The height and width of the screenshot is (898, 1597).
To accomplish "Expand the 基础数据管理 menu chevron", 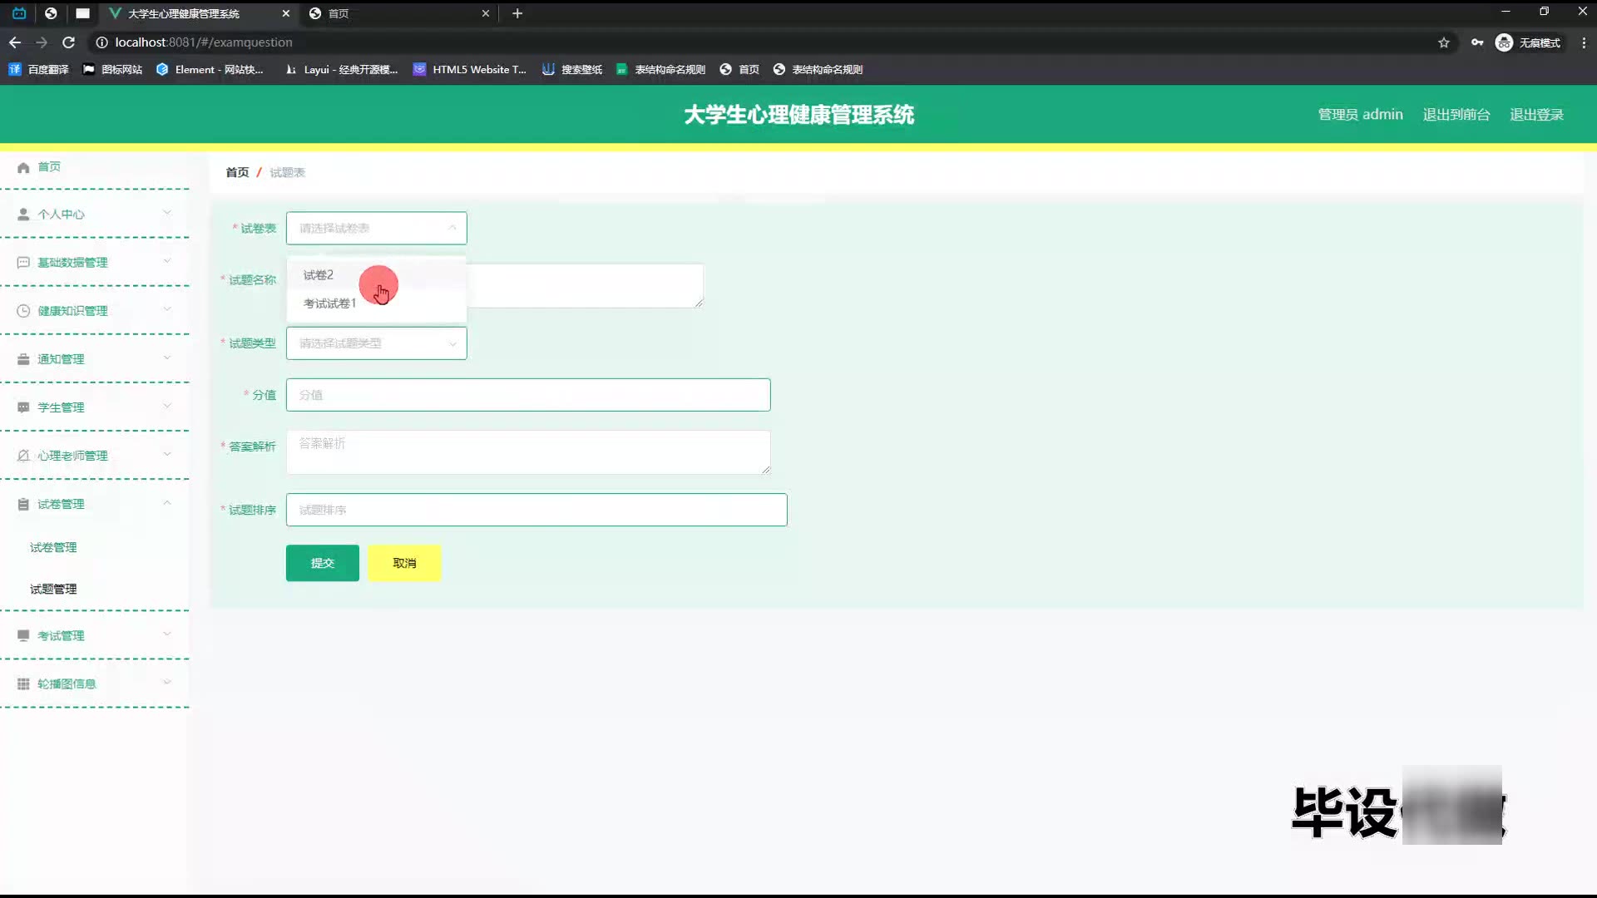I will [x=167, y=261].
